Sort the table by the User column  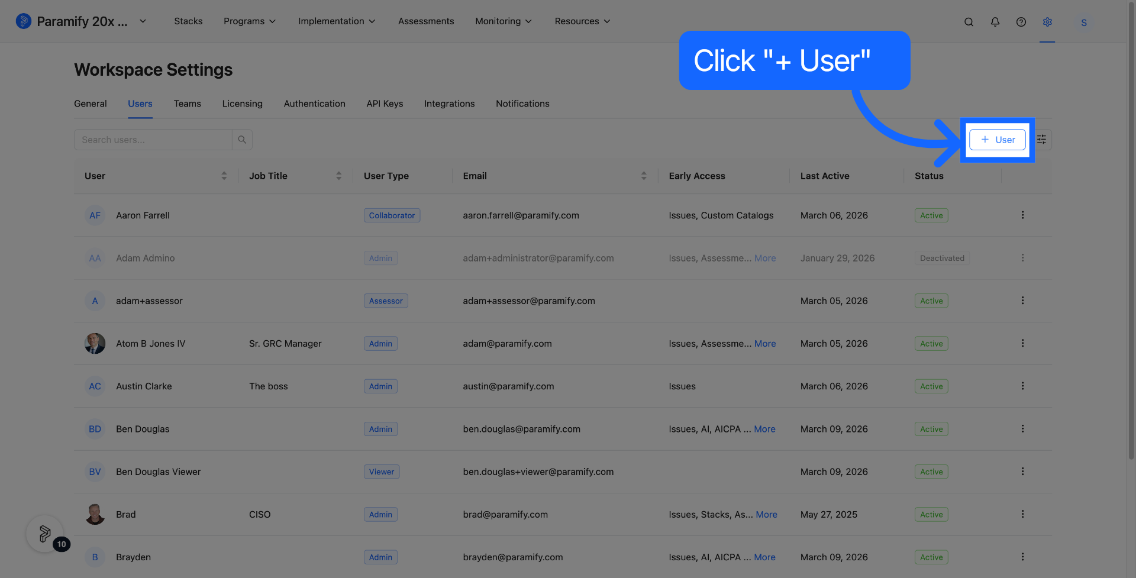224,176
